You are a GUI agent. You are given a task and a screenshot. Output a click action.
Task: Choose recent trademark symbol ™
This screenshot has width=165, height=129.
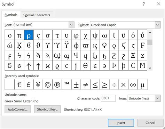pyautogui.click(x=66, y=84)
